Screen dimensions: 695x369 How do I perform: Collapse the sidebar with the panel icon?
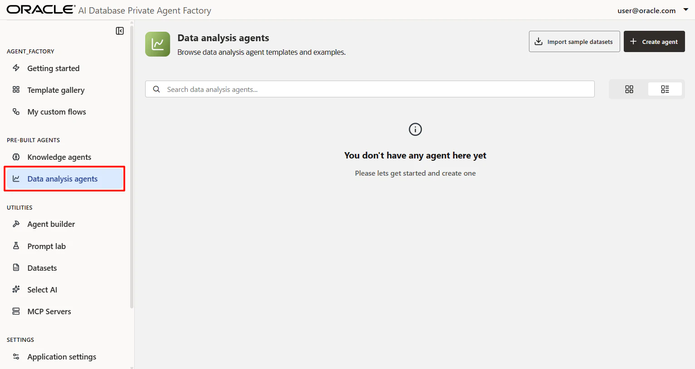[120, 31]
